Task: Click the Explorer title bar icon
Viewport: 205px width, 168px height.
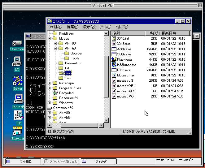Action: [x=50, y=21]
